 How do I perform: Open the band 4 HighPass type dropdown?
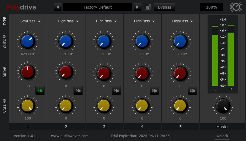[x=144, y=21]
